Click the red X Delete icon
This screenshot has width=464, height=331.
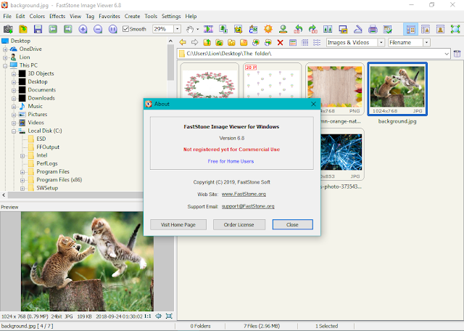[x=281, y=42]
